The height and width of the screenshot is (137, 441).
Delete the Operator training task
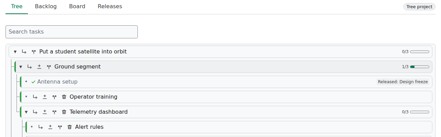point(64,97)
